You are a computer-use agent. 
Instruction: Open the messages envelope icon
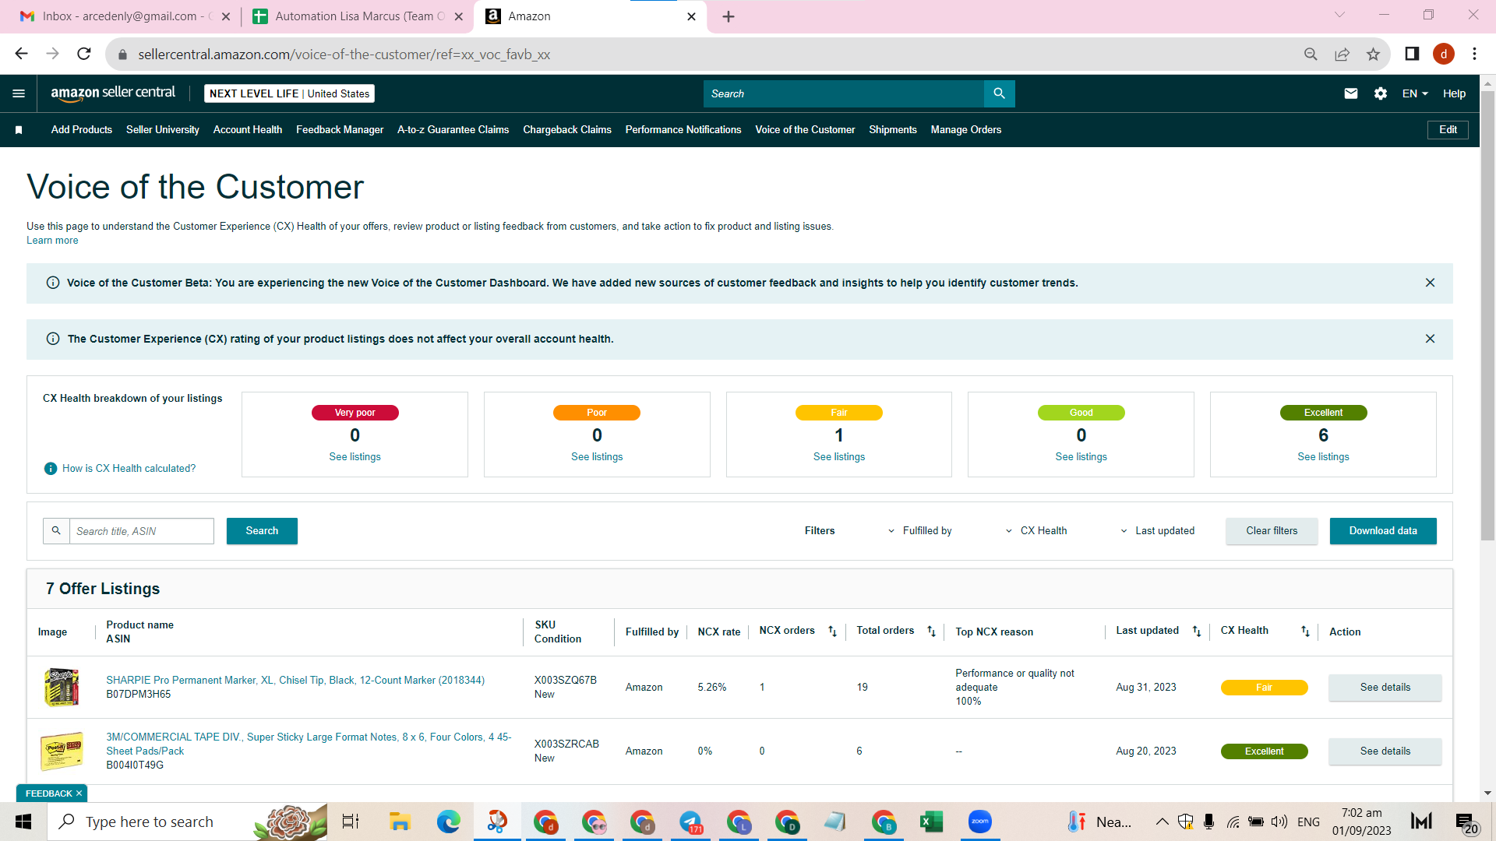tap(1351, 93)
